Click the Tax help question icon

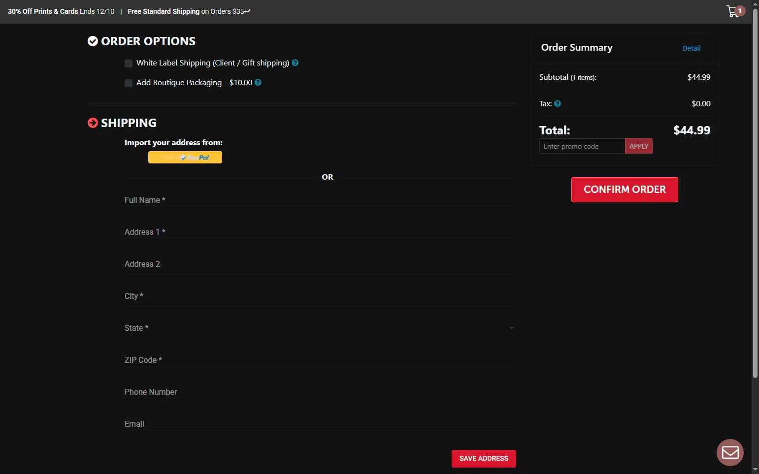(558, 104)
